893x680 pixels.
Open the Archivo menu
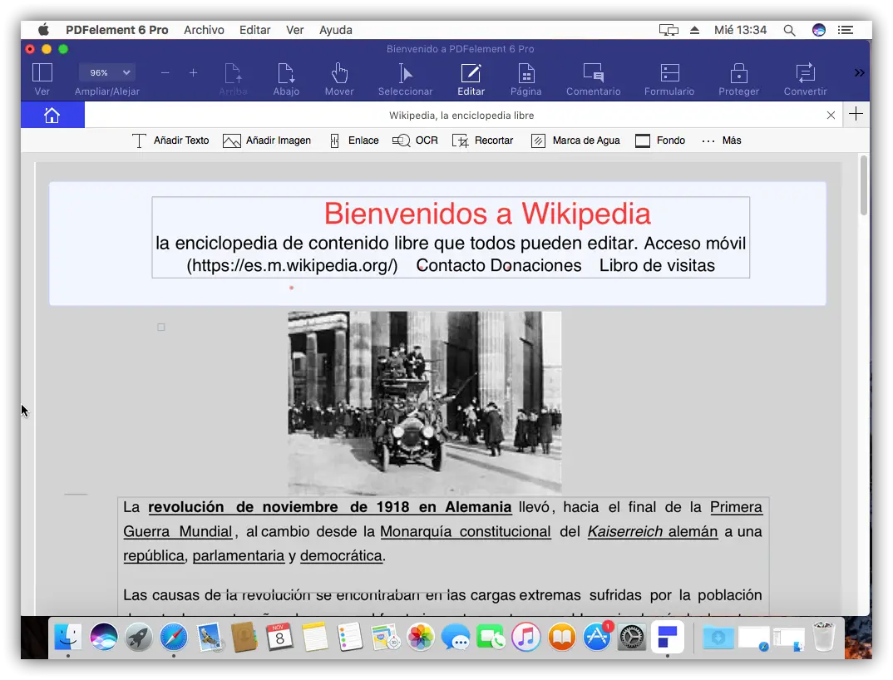[x=204, y=30]
